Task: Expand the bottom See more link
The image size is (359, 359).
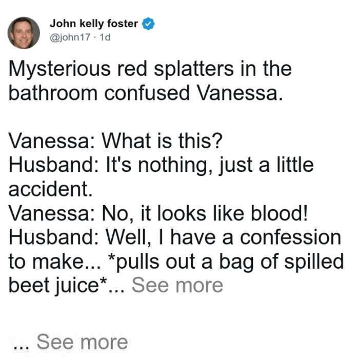Action: (82, 342)
